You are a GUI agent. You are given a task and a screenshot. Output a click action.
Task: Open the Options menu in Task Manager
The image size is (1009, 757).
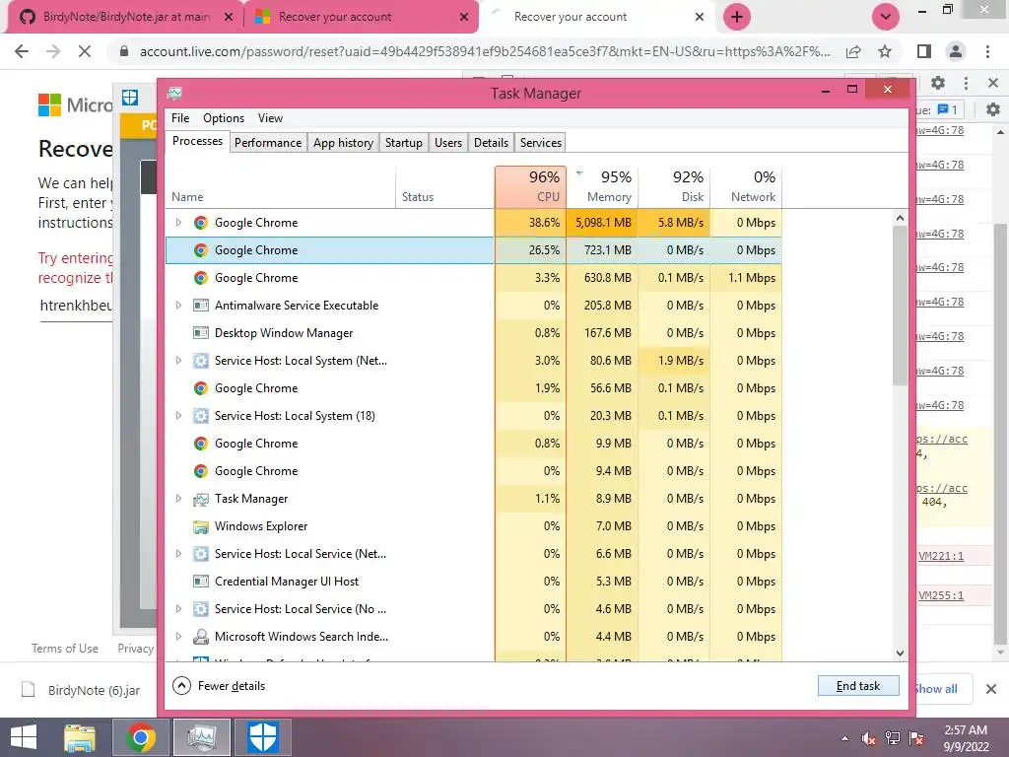[x=224, y=118]
